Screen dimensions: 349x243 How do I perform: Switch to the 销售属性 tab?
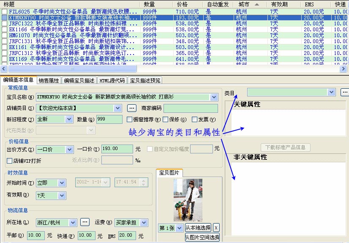[49, 80]
